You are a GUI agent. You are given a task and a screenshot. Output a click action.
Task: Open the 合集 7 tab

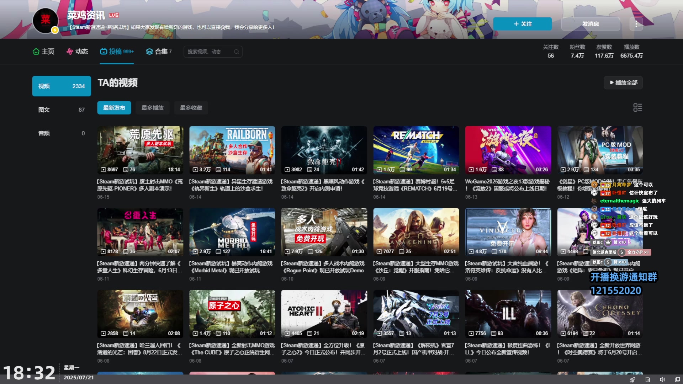(x=159, y=52)
